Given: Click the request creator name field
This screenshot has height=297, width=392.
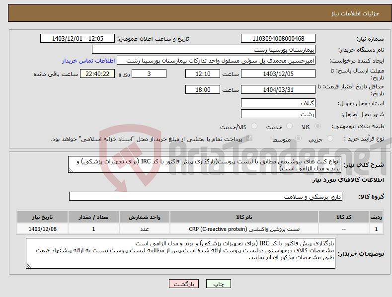Looking at the screenshot, I should click(216, 60).
